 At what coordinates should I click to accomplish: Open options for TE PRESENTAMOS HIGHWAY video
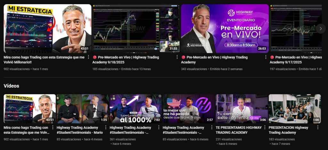pos(265,127)
